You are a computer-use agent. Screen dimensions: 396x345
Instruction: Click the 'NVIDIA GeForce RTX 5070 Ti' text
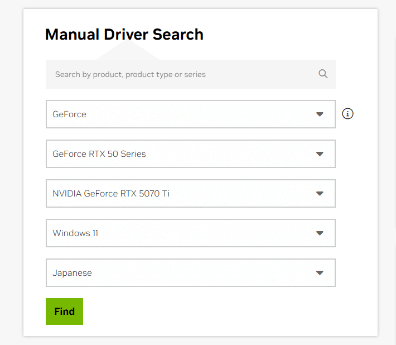pyautogui.click(x=111, y=194)
